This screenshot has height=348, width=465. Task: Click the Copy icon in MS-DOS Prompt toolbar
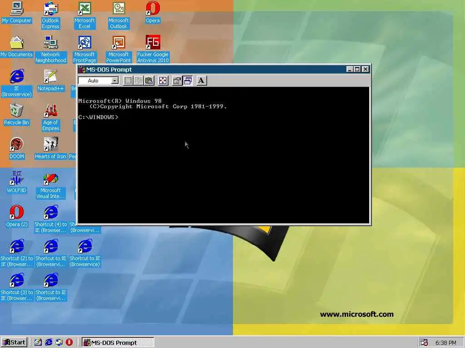coord(139,81)
